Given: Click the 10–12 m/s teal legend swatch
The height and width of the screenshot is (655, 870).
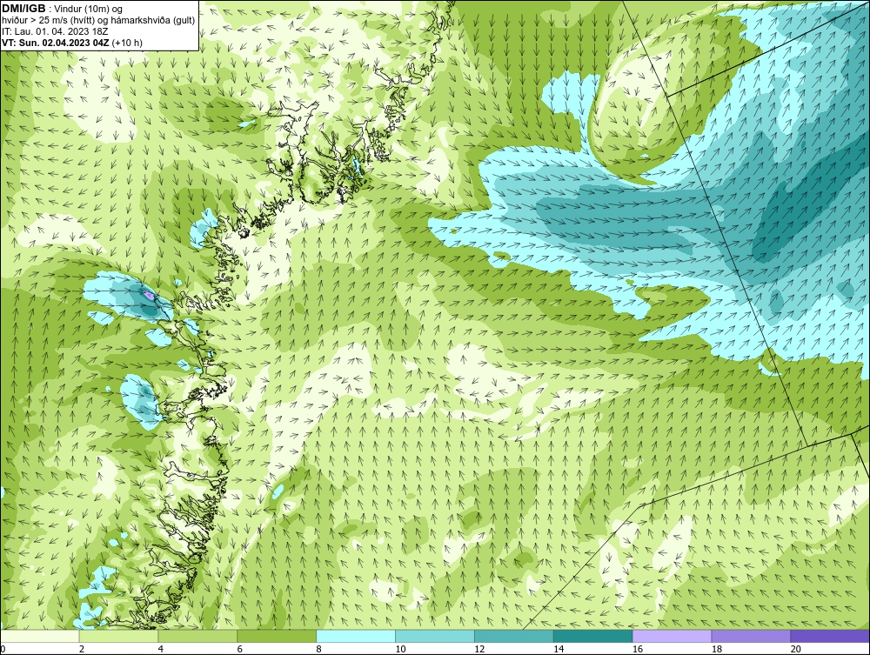Looking at the screenshot, I should (x=435, y=636).
